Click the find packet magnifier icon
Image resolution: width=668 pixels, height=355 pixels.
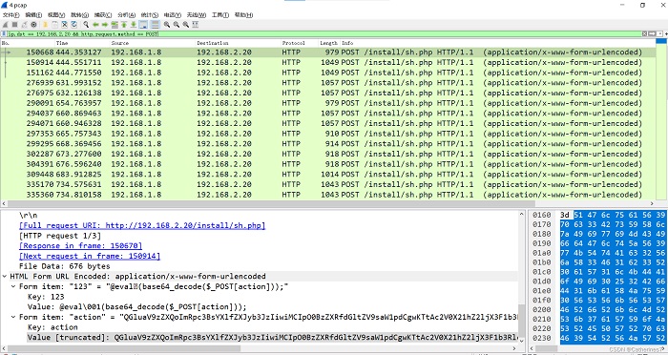click(x=86, y=25)
